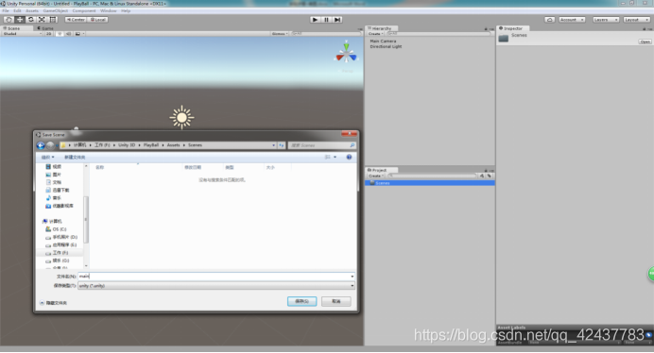The width and height of the screenshot is (654, 353).
Task: Switch to the Game tab
Action: tap(46, 28)
